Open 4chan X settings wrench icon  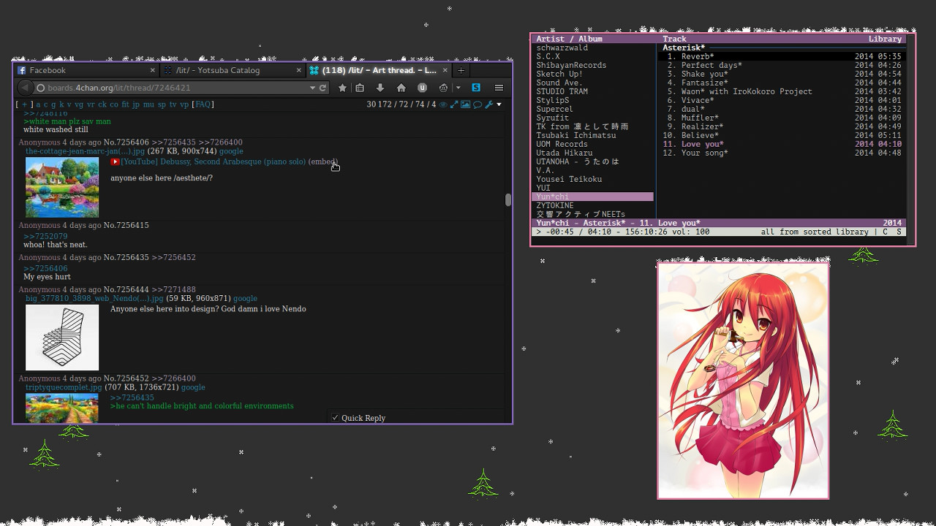488,104
